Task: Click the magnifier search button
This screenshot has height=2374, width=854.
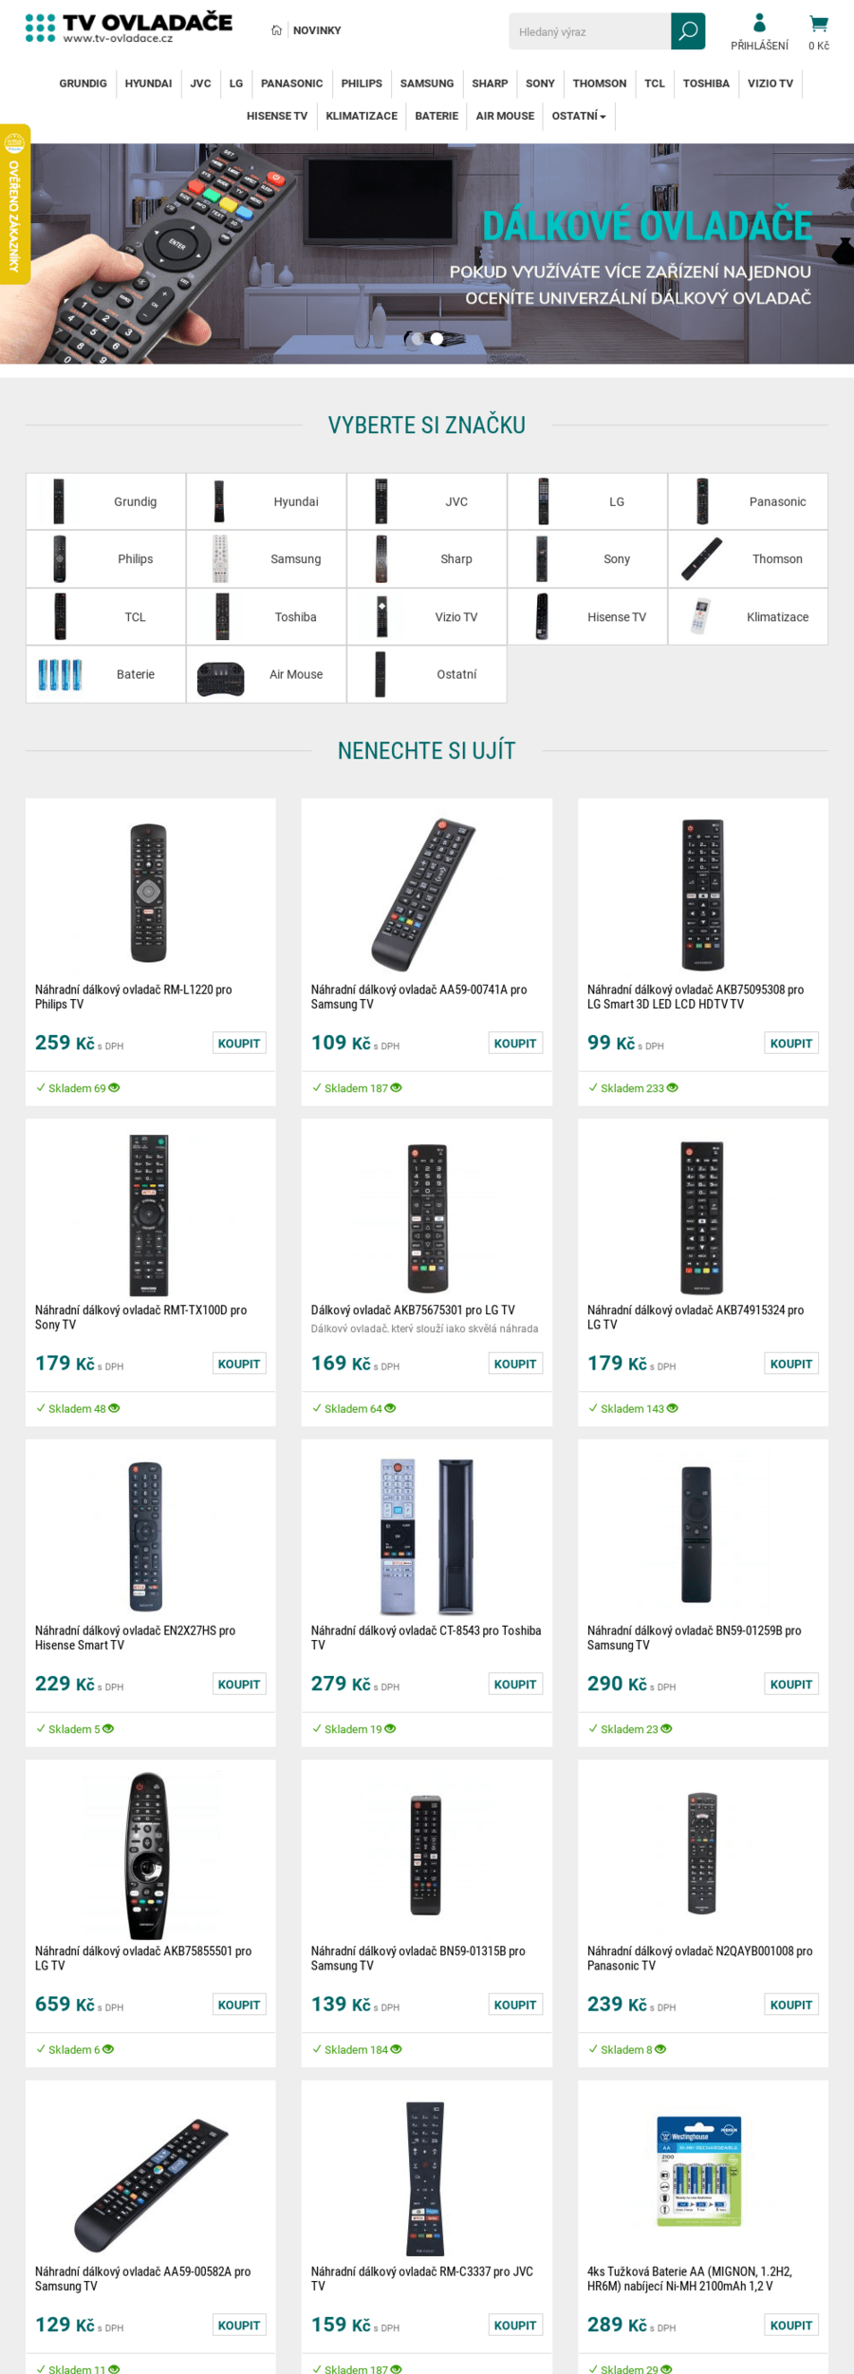Action: point(688,31)
